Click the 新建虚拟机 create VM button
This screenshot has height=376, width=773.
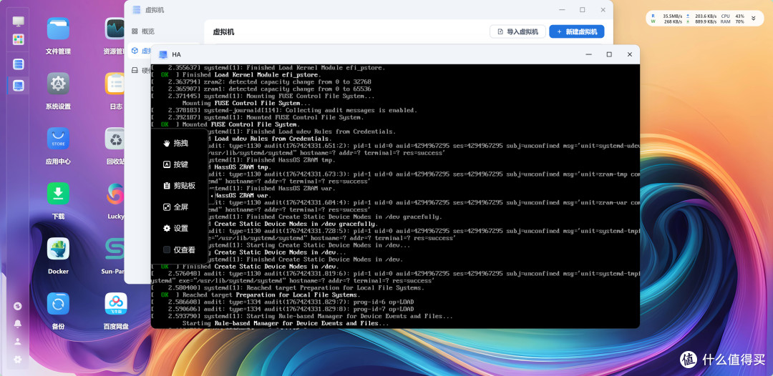[576, 31]
